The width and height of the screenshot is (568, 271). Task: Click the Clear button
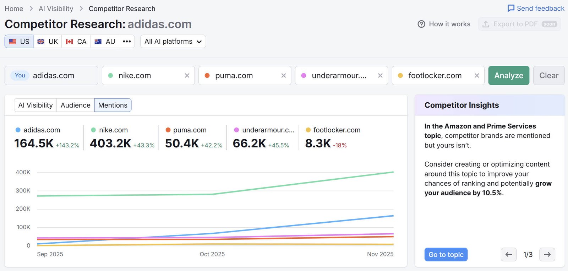point(549,75)
